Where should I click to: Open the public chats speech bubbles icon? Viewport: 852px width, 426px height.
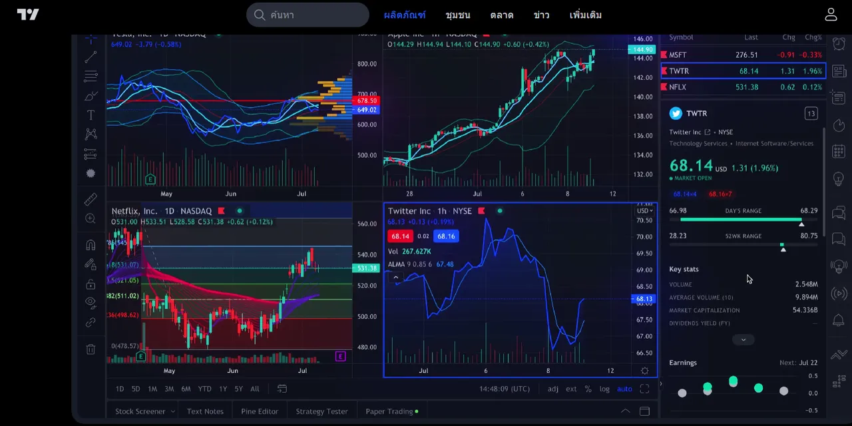click(839, 213)
